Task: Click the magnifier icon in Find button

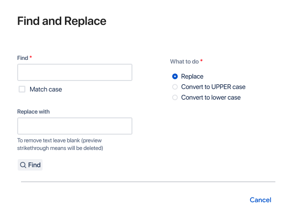Action: pos(23,165)
